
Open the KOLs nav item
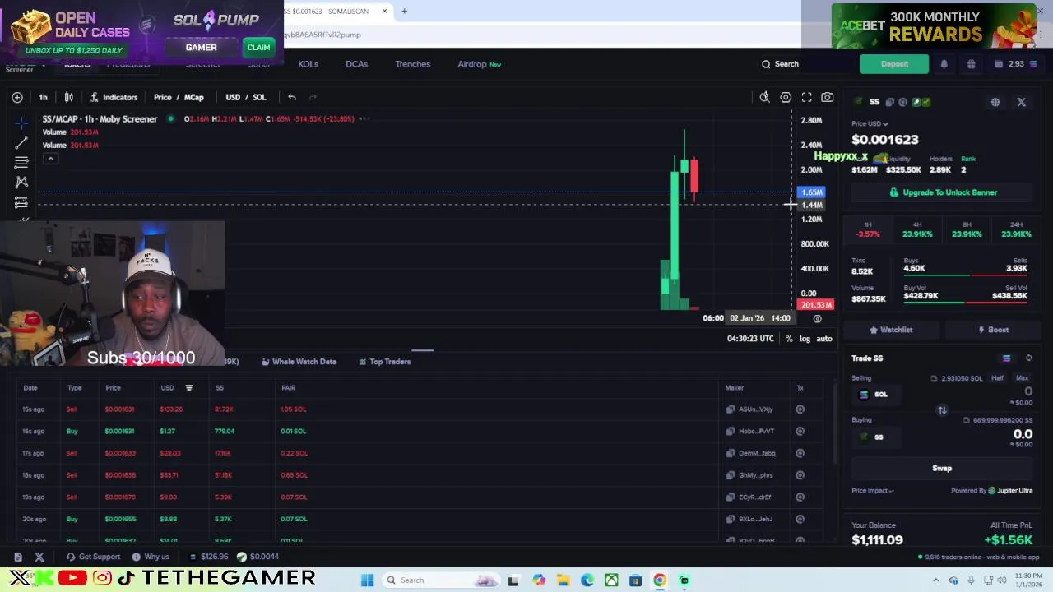[x=308, y=64]
